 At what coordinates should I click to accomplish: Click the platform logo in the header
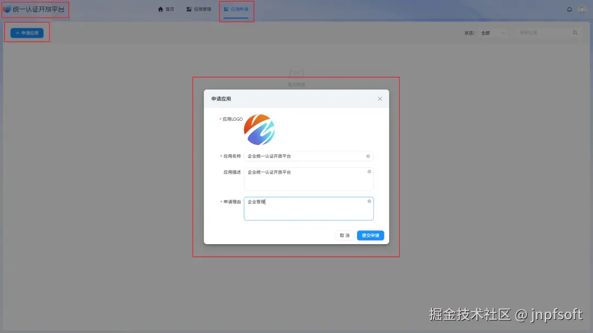point(7,9)
